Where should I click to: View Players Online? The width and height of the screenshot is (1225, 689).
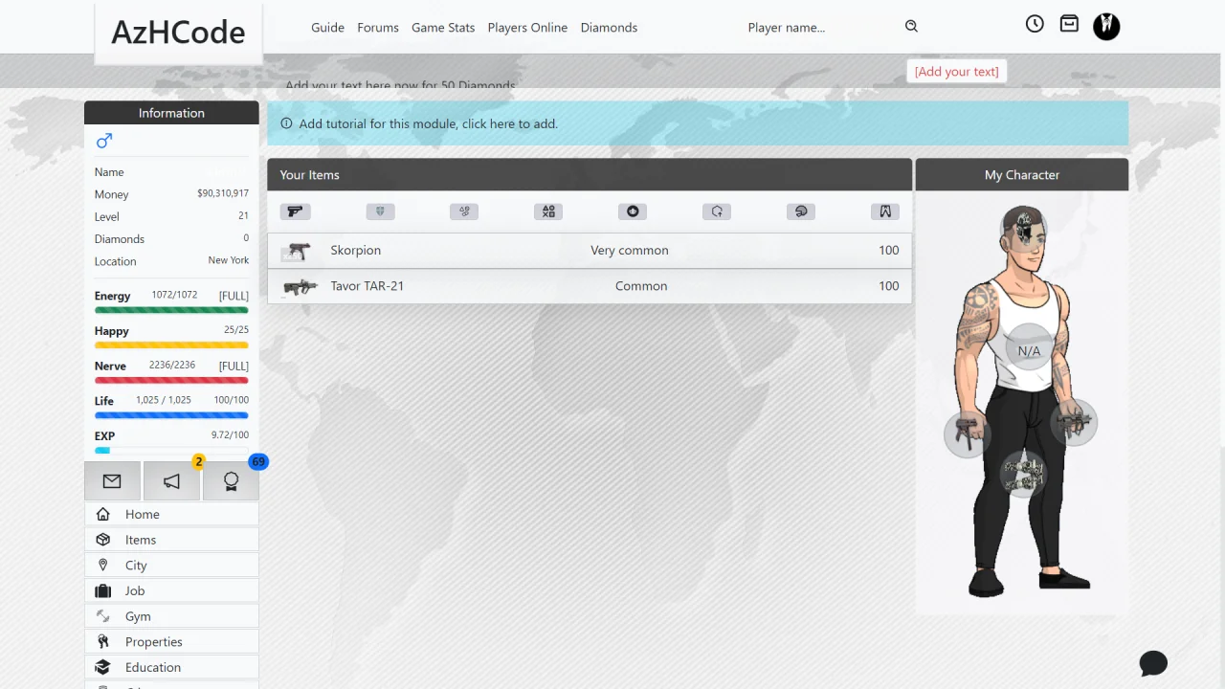click(527, 28)
